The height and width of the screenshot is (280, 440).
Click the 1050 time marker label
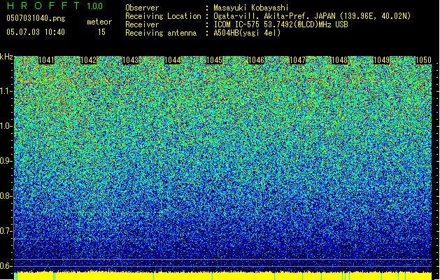click(423, 60)
